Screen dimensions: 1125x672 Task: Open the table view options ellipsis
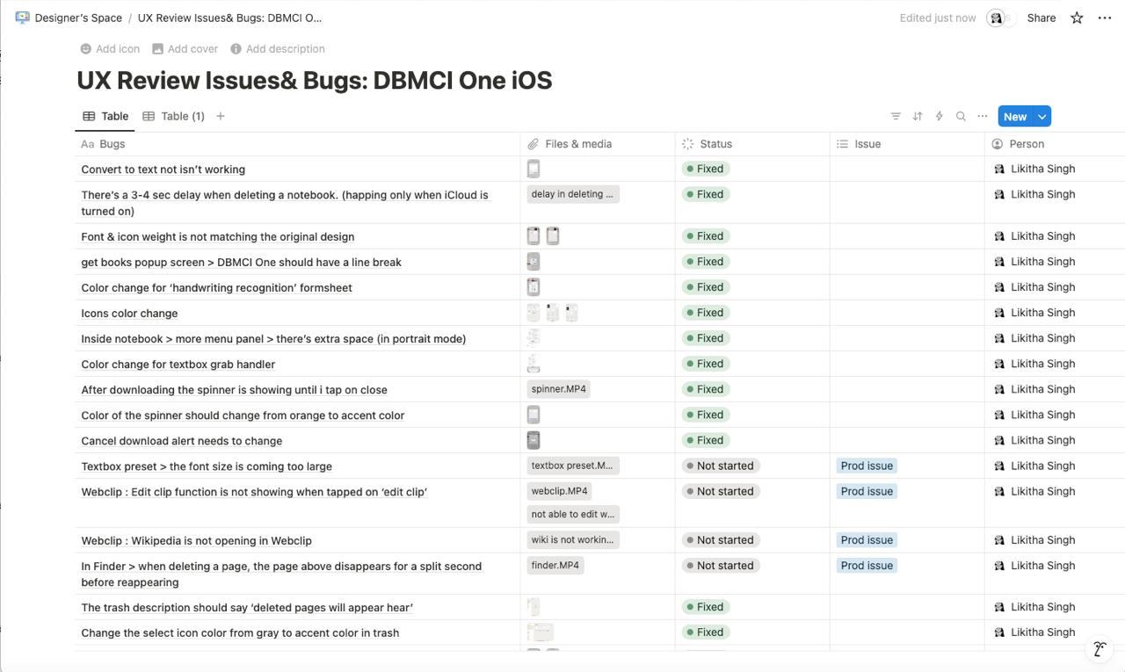click(983, 116)
